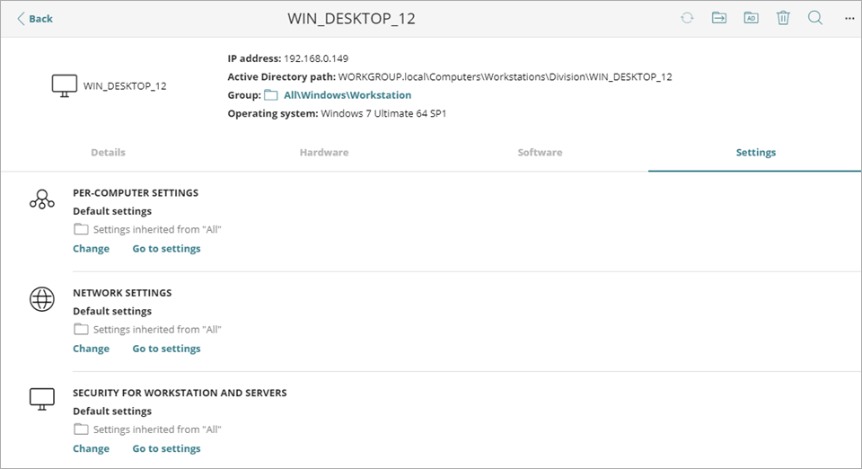Screen dimensions: 862x469
Task: Go back using the Back button
Action: point(35,19)
